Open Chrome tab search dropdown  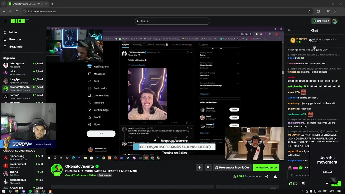point(3,4)
